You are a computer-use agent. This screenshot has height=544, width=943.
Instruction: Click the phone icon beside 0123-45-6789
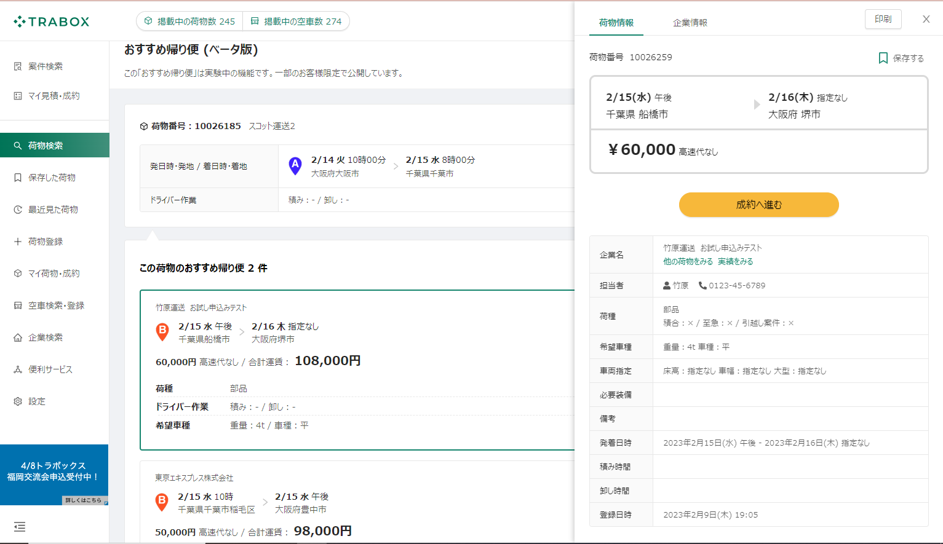702,285
